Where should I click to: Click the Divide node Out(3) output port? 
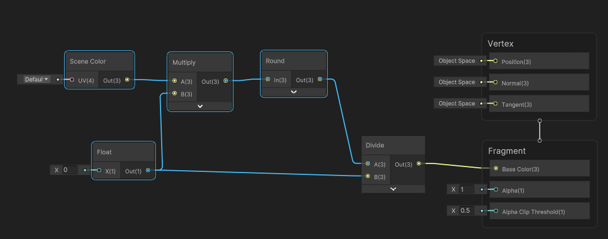tap(419, 164)
